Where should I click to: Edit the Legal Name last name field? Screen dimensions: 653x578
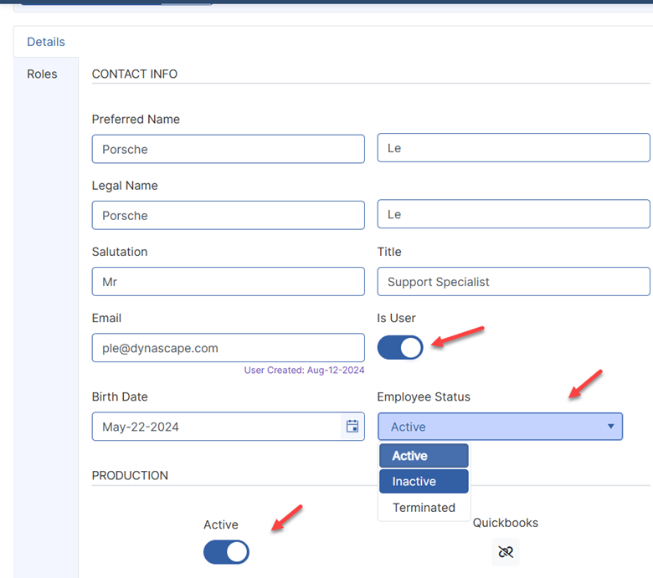click(x=513, y=214)
